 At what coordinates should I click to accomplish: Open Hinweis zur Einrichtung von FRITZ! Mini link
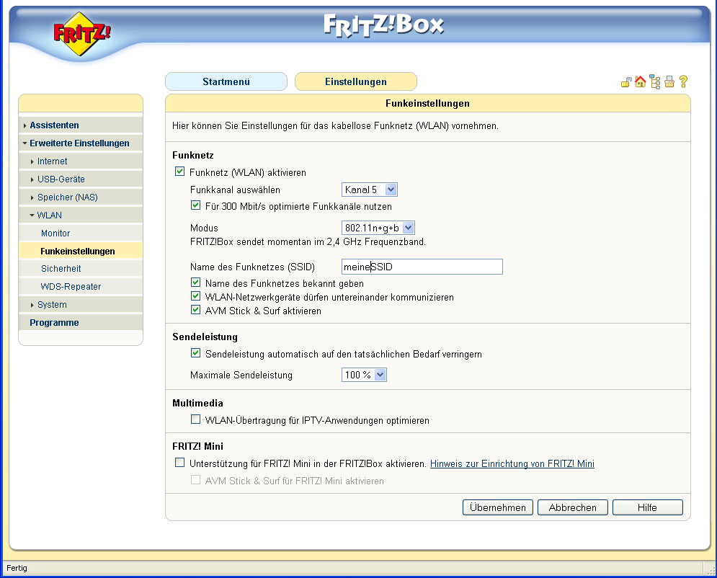point(512,463)
